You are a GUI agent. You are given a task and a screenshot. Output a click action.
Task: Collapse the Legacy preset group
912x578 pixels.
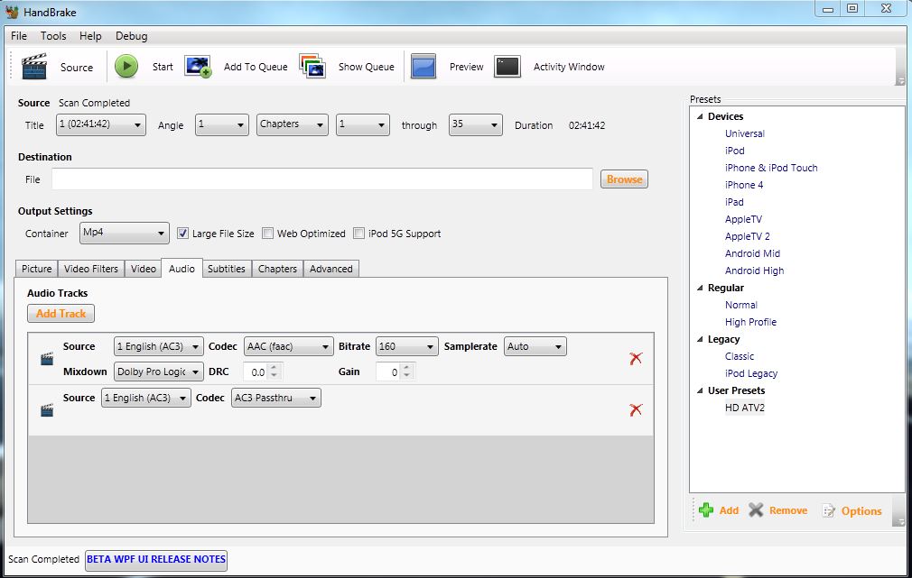(x=700, y=339)
